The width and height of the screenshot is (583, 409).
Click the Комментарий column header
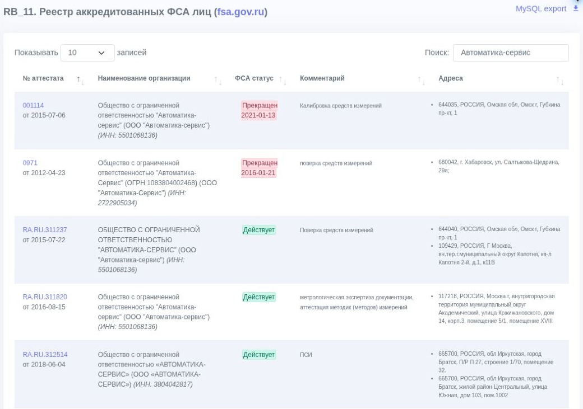click(322, 78)
